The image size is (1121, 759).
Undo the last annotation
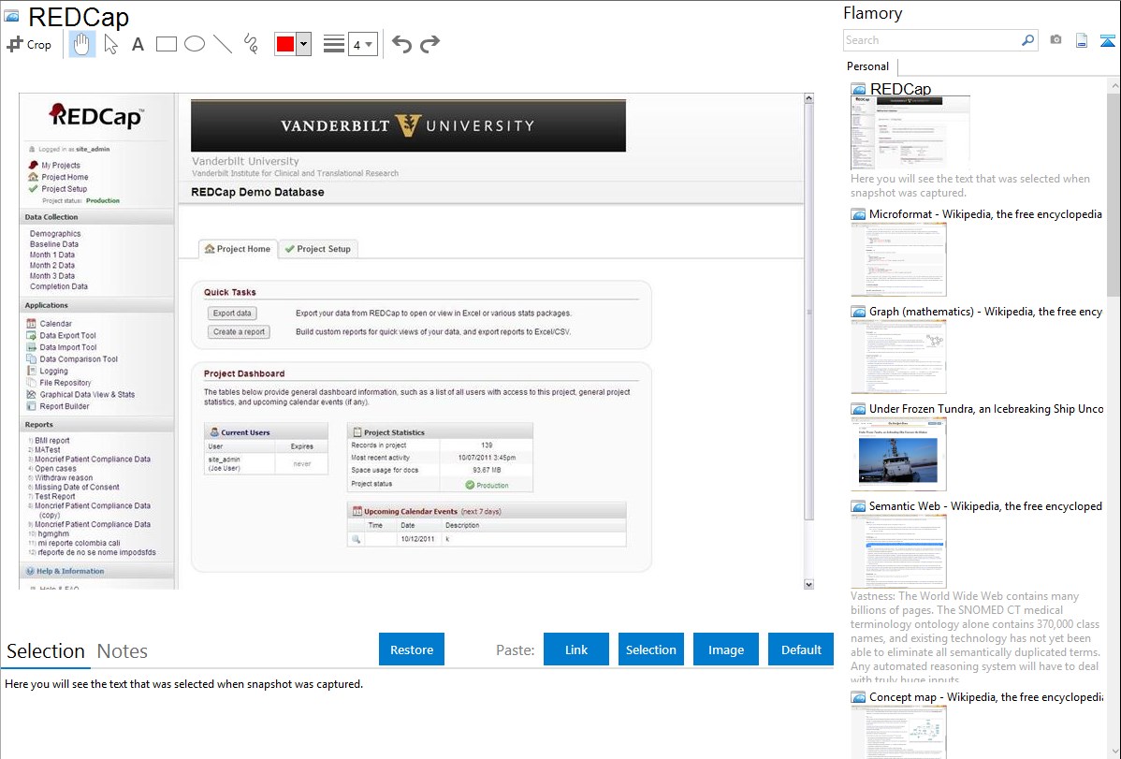click(401, 44)
